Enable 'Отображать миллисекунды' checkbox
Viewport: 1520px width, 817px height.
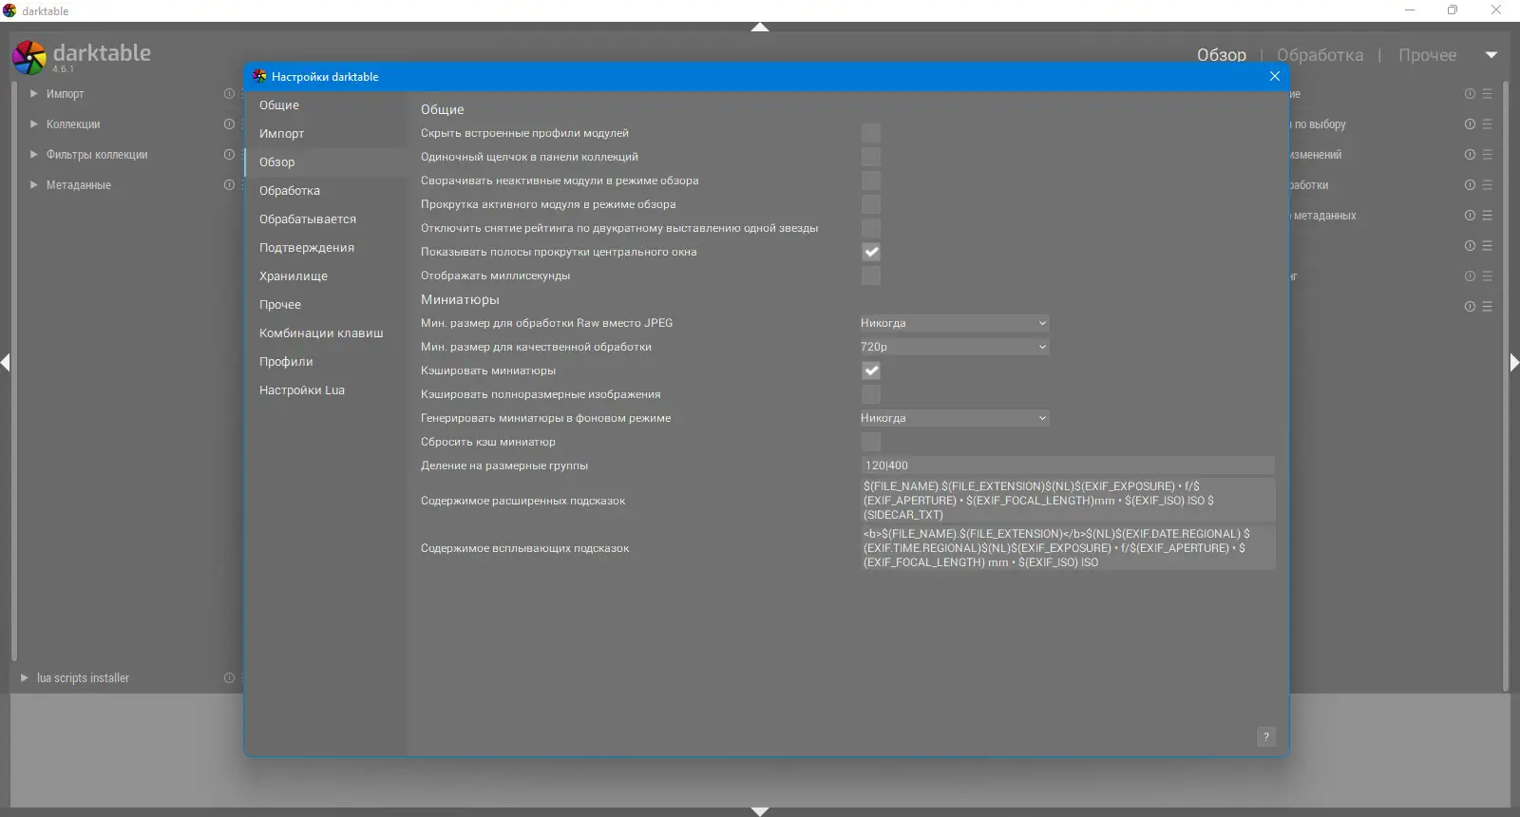pos(871,275)
